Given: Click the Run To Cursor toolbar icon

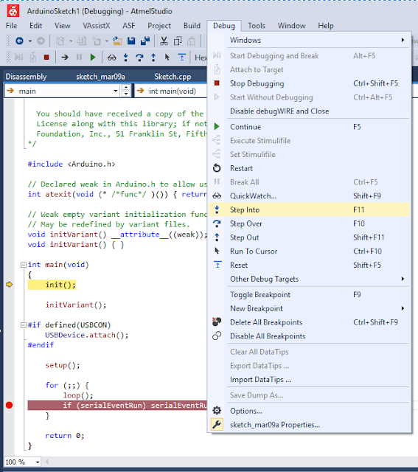Looking at the screenshot, I should coord(167,58).
